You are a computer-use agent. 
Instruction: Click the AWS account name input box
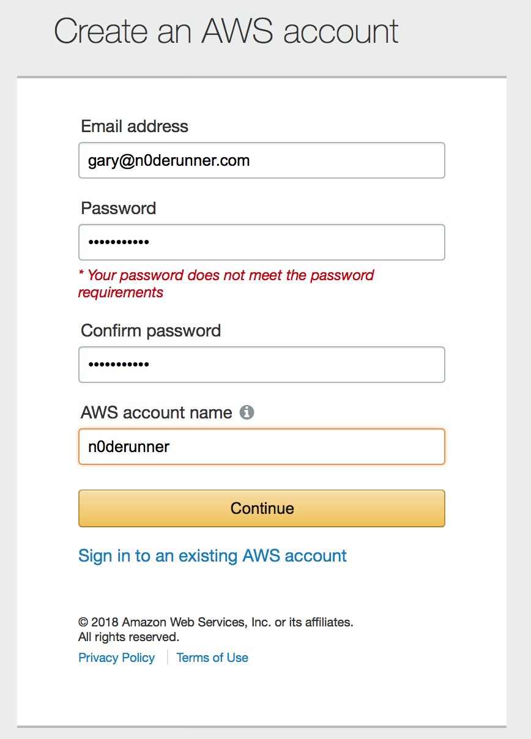[x=262, y=447]
